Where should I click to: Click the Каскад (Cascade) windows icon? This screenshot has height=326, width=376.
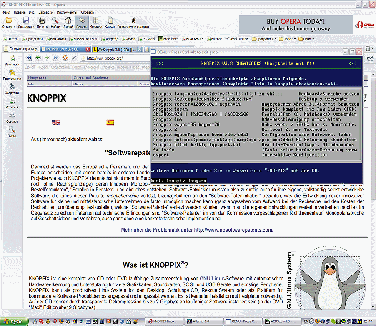(x=110, y=21)
